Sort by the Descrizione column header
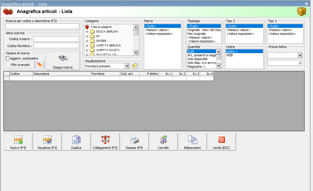313x191 pixels. [62, 74]
